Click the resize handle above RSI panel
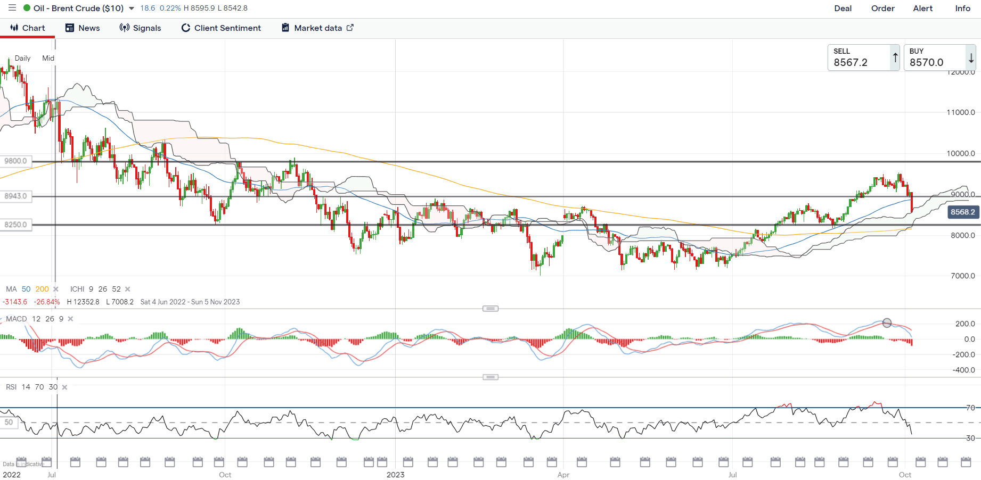The height and width of the screenshot is (480, 981). coord(490,377)
